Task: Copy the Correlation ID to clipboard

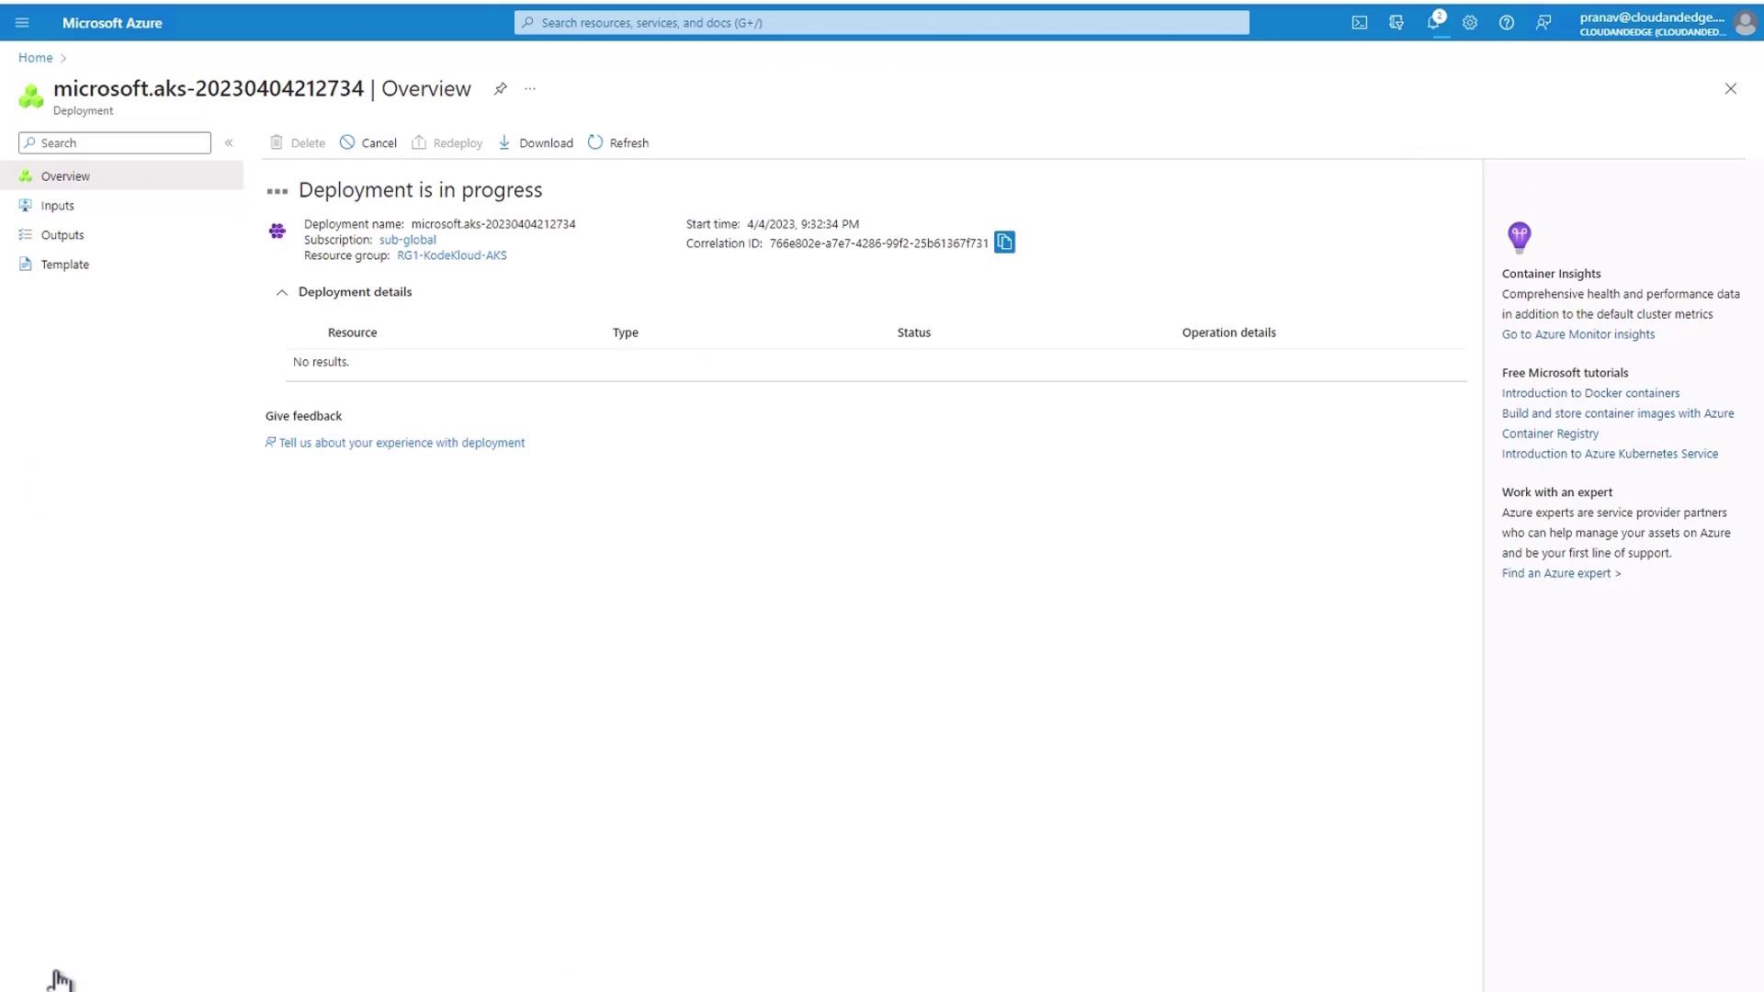Action: [1004, 242]
